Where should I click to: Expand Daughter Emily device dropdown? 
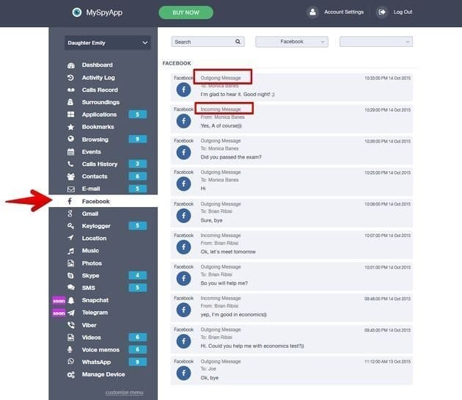pos(108,43)
